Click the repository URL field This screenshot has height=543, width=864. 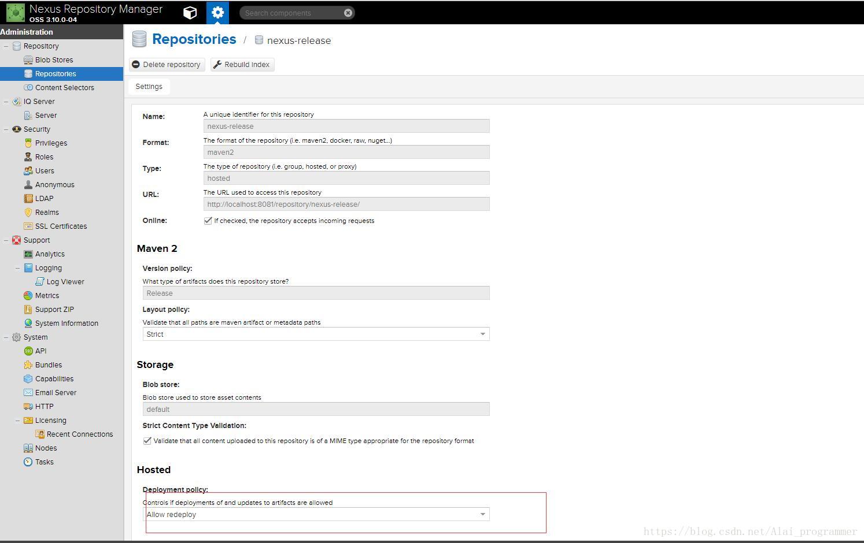[x=346, y=204]
